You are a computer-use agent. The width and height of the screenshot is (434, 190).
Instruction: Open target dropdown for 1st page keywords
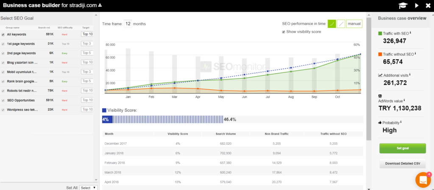[87, 44]
